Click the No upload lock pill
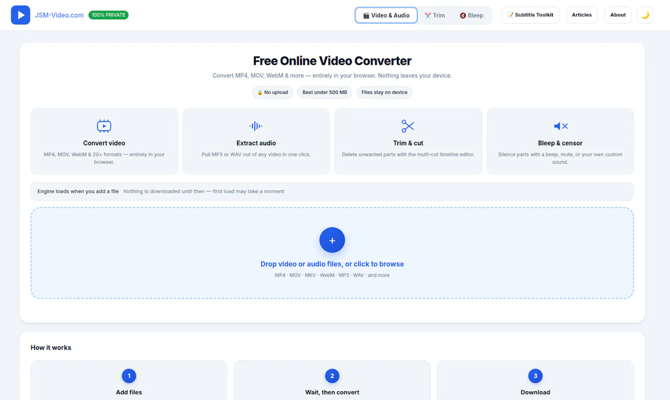The height and width of the screenshot is (400, 670). tap(273, 92)
